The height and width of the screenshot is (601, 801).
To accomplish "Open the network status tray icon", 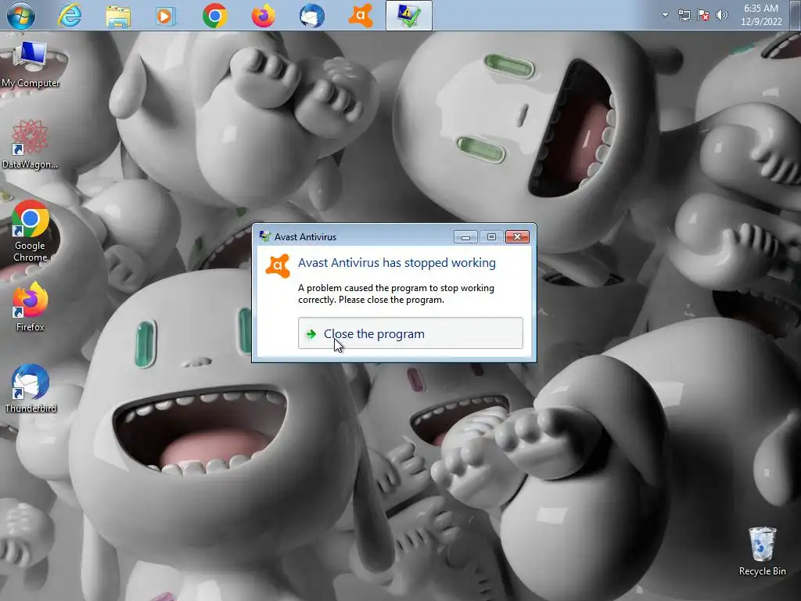I will click(684, 16).
